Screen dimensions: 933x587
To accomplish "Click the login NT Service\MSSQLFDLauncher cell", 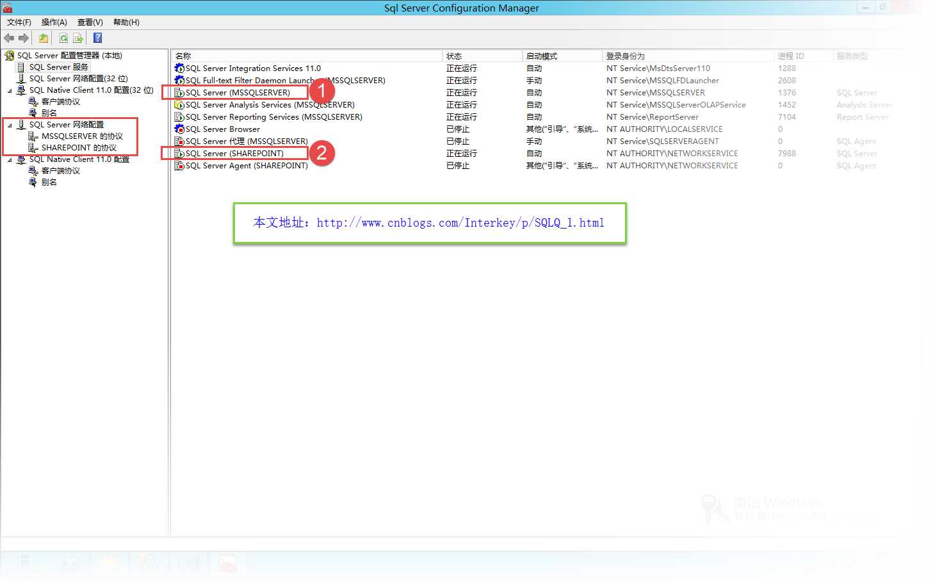I will 663,81.
